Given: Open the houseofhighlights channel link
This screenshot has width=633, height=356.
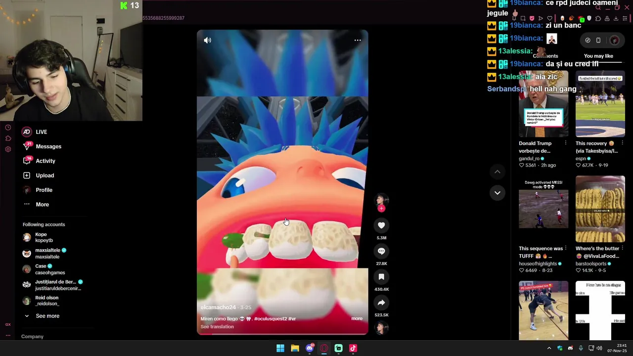Looking at the screenshot, I should 538,264.
